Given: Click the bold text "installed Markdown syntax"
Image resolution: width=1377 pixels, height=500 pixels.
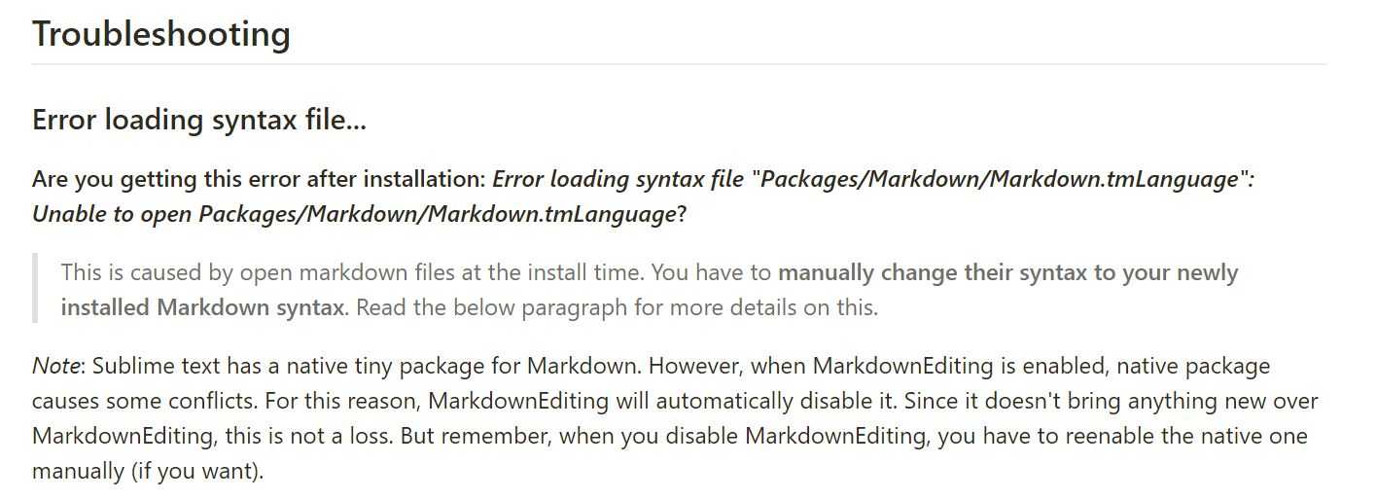Looking at the screenshot, I should click(202, 308).
